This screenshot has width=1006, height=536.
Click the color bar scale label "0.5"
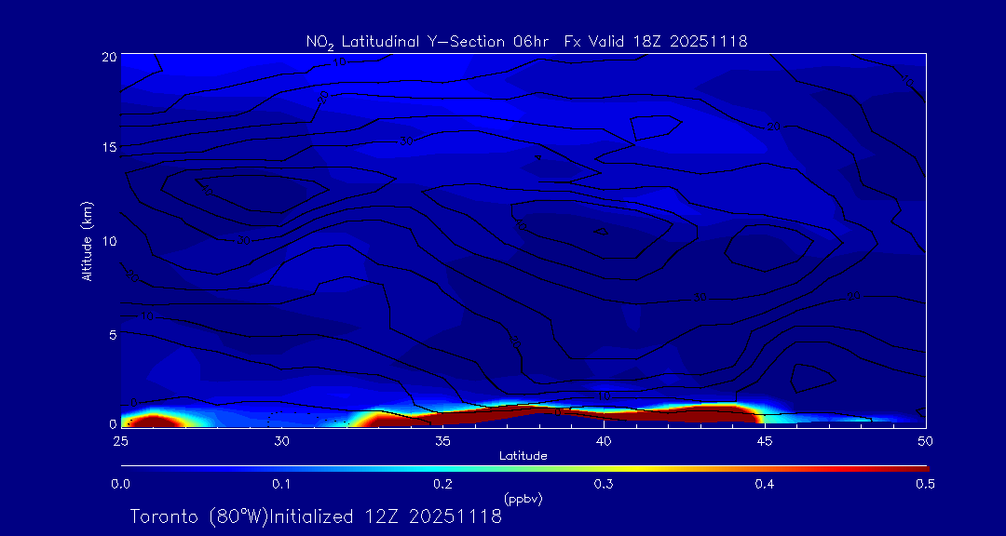[925, 485]
